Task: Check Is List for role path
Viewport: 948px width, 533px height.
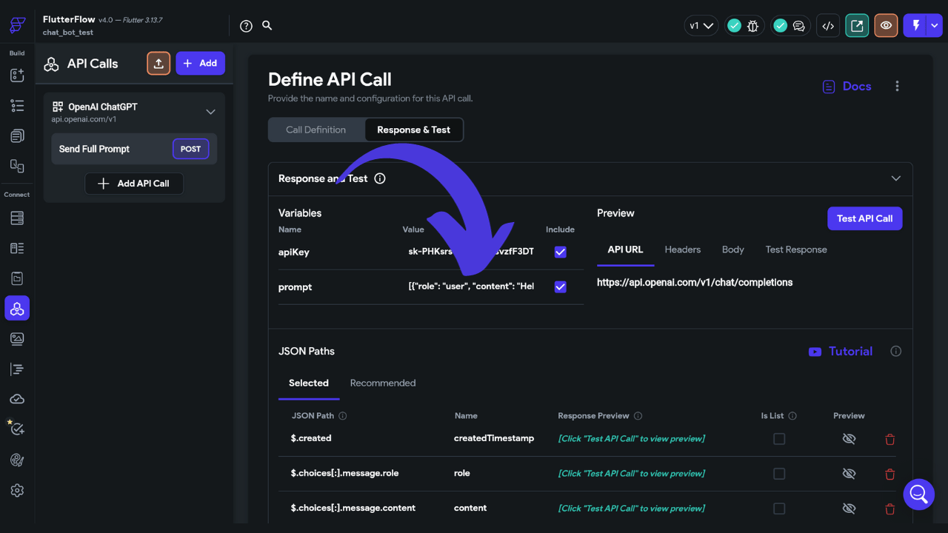Action: click(x=779, y=474)
